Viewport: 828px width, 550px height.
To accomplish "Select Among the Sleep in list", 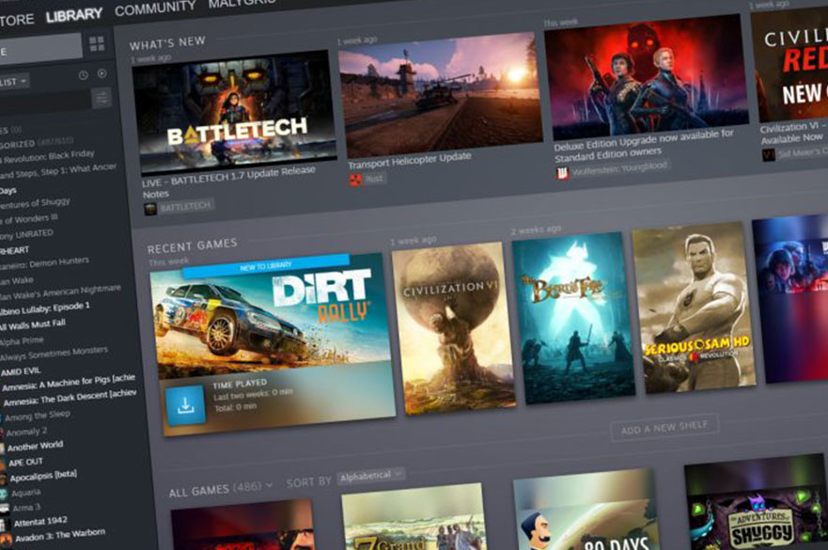I will coord(38,416).
